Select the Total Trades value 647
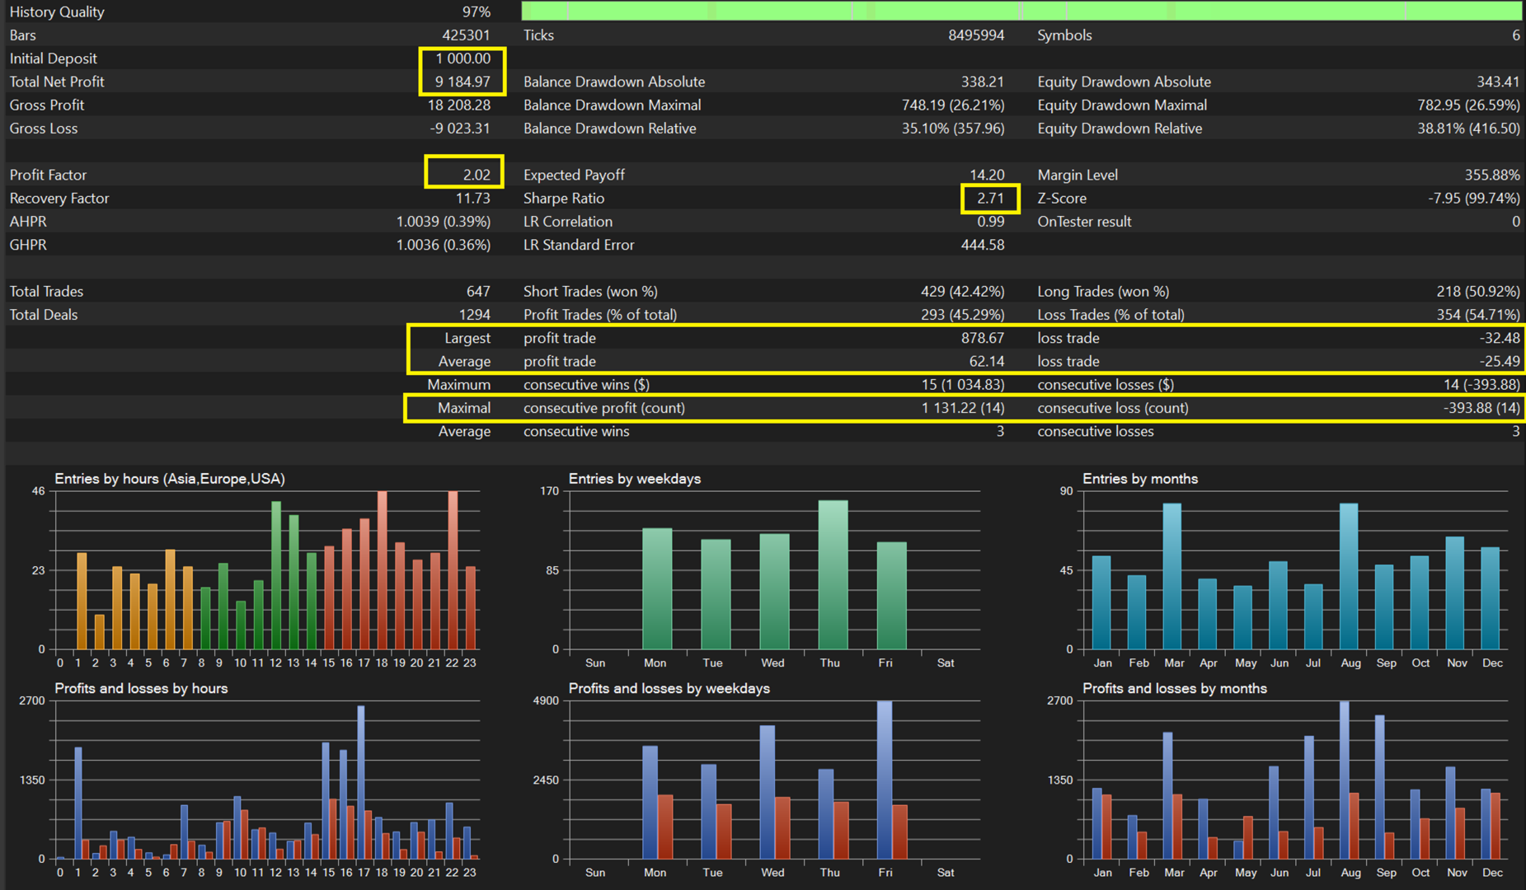This screenshot has height=890, width=1526. pyautogui.click(x=477, y=291)
